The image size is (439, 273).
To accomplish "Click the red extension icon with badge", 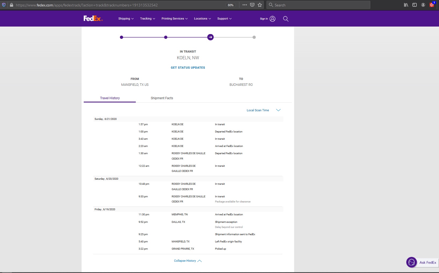I will tap(432, 5).
